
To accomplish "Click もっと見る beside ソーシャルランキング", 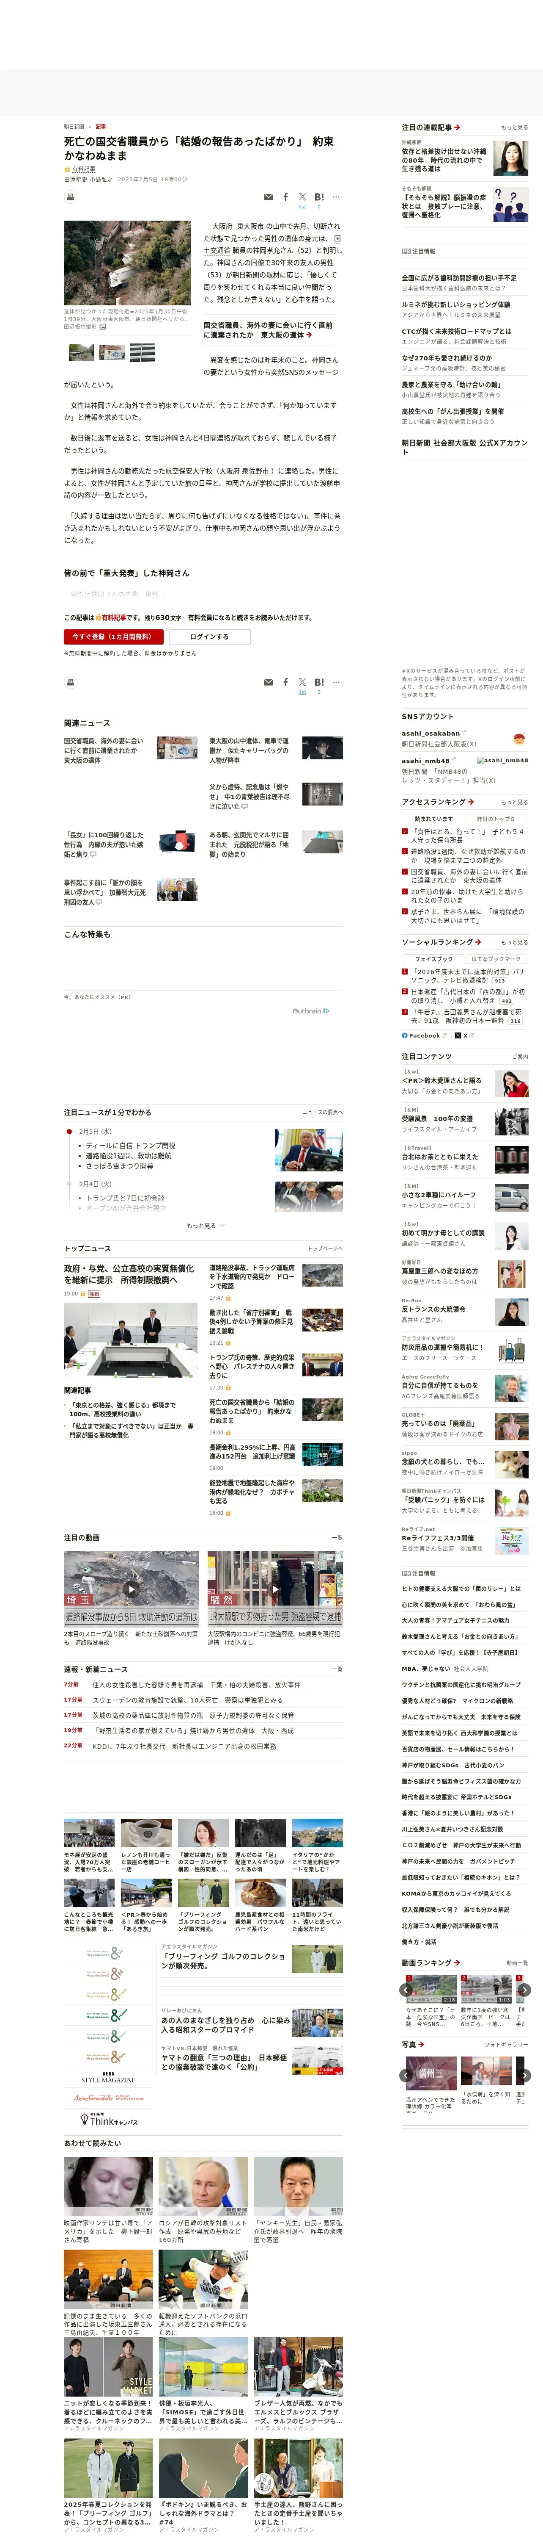I will coord(514,942).
